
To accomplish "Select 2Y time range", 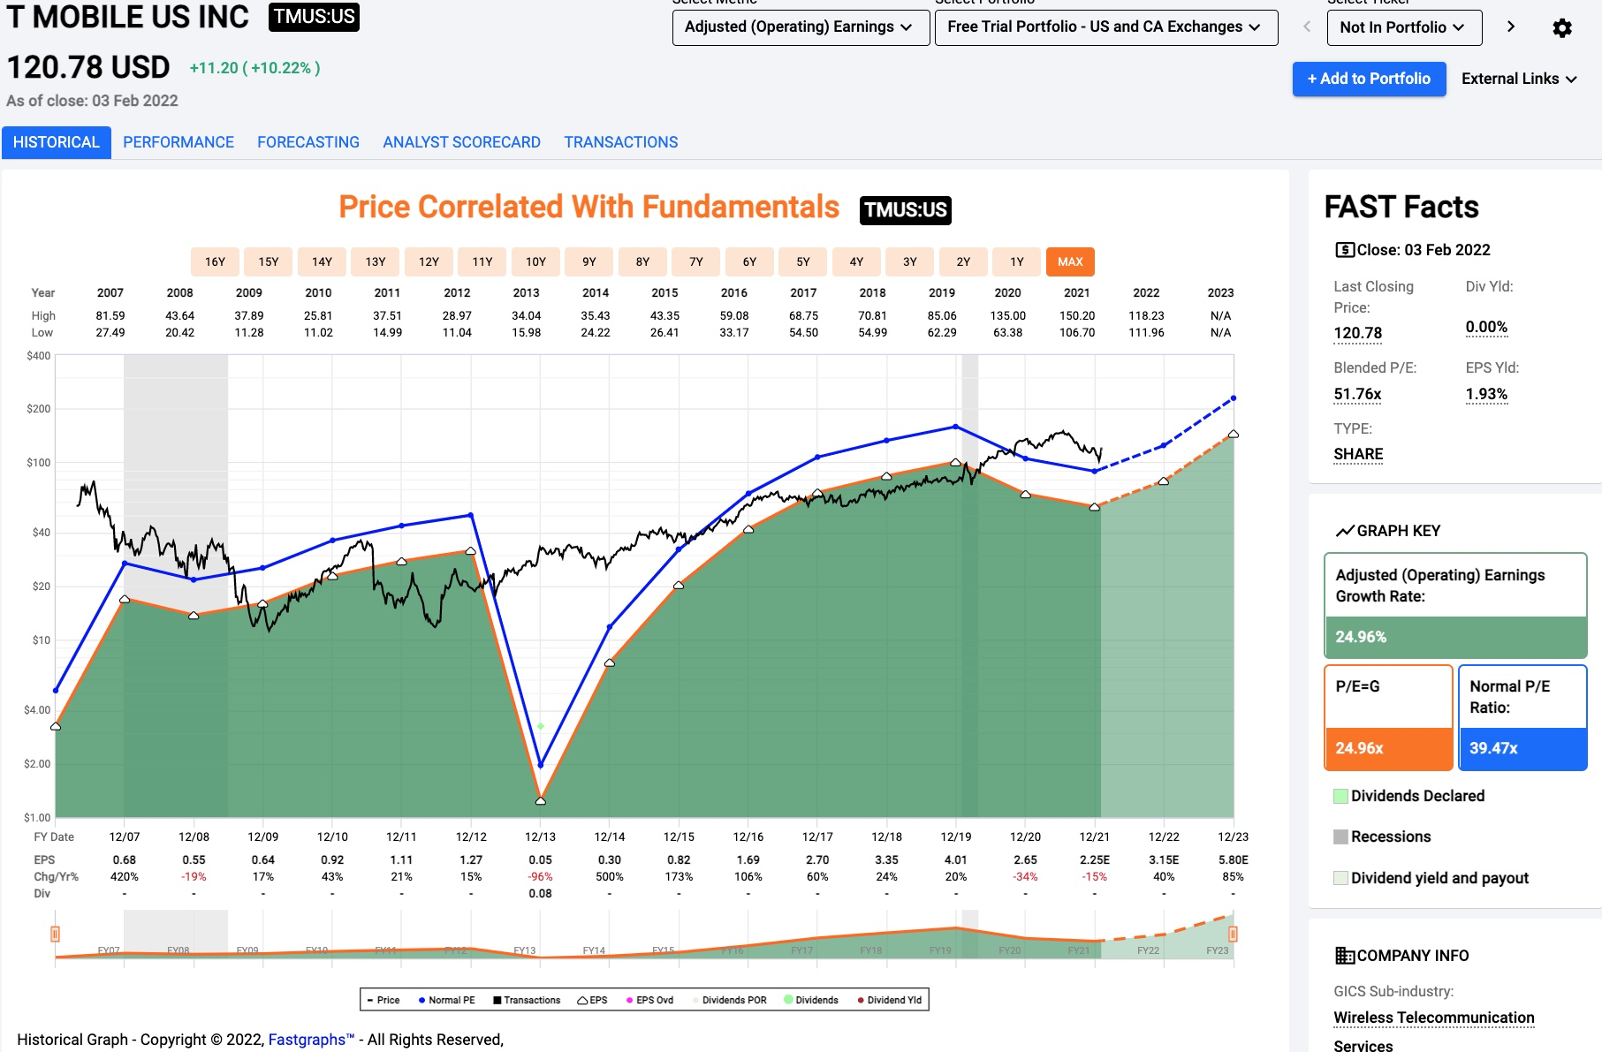I will point(963,261).
